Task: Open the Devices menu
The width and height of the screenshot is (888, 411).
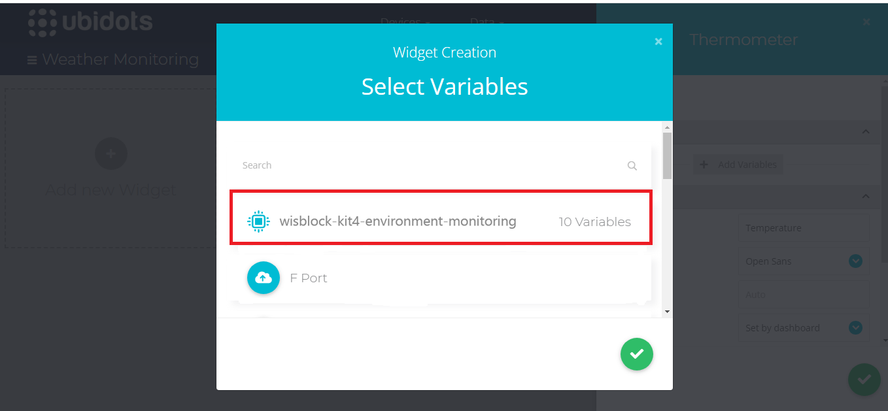Action: pyautogui.click(x=405, y=22)
